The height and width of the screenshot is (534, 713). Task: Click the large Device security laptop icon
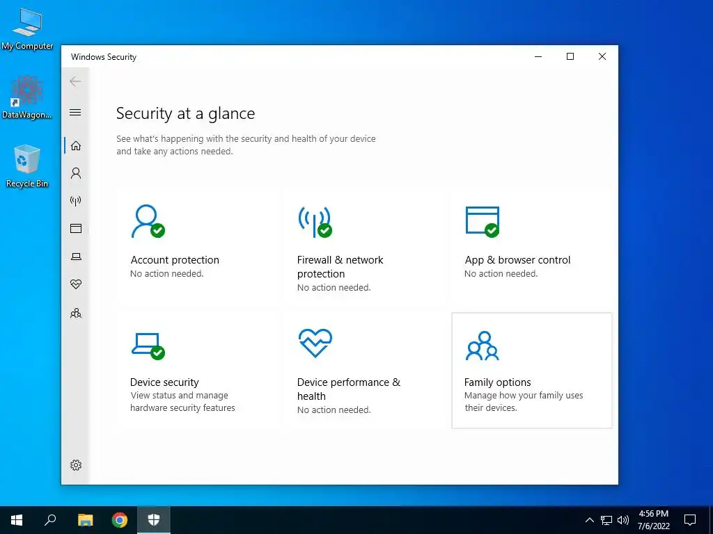click(148, 346)
